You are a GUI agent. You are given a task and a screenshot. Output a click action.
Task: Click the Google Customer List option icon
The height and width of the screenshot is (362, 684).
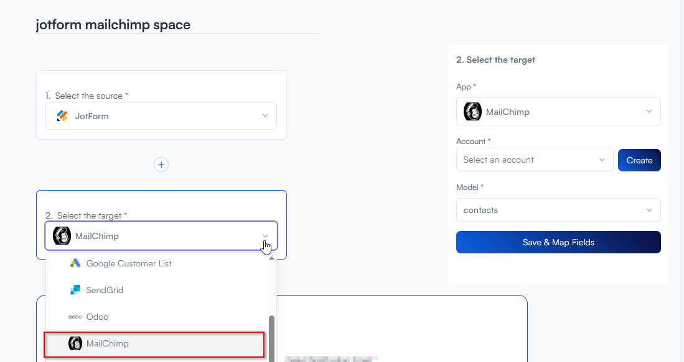tap(75, 263)
